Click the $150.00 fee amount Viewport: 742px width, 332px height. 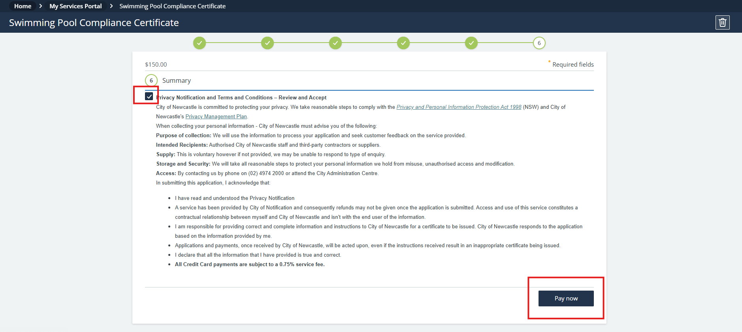click(156, 65)
